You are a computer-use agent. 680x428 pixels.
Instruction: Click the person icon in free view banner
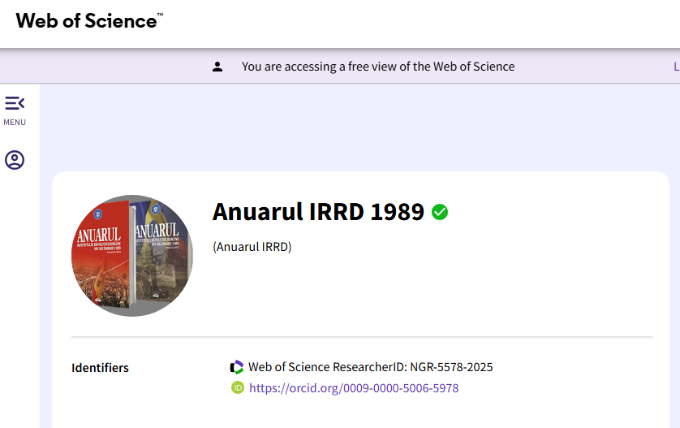click(x=217, y=67)
